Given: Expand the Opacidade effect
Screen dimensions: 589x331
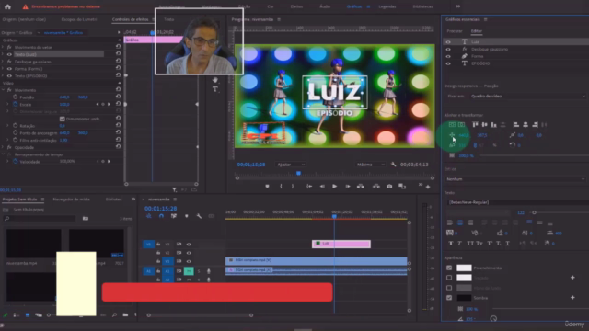Looking at the screenshot, I should (x=4, y=147).
